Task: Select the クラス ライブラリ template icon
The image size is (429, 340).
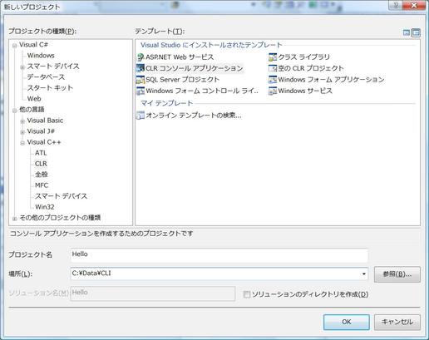Action: tap(273, 57)
